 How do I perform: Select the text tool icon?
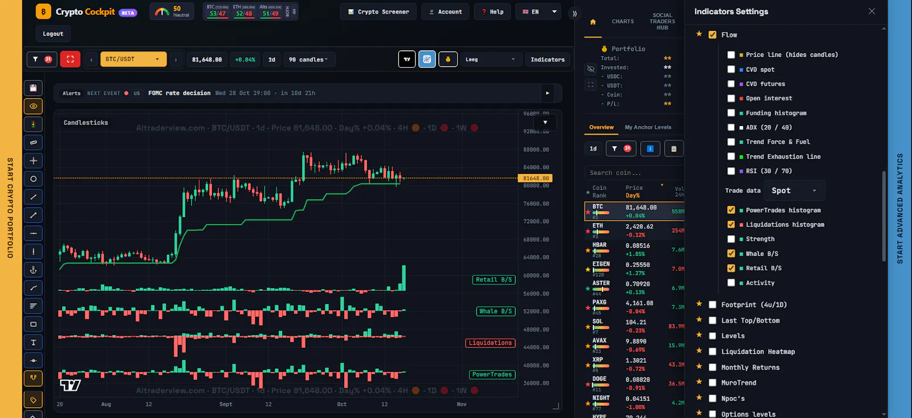[33, 343]
